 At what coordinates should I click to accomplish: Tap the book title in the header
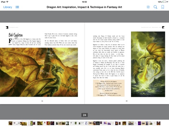pyautogui.click(x=84, y=7)
